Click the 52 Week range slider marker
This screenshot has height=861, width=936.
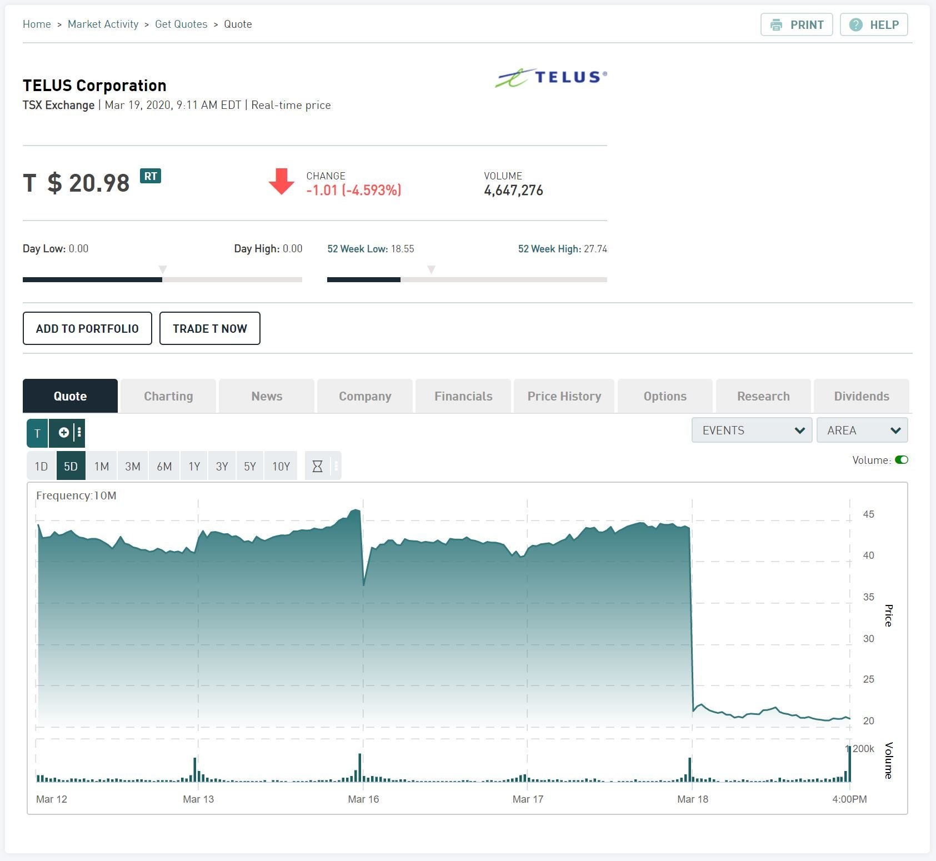[431, 269]
